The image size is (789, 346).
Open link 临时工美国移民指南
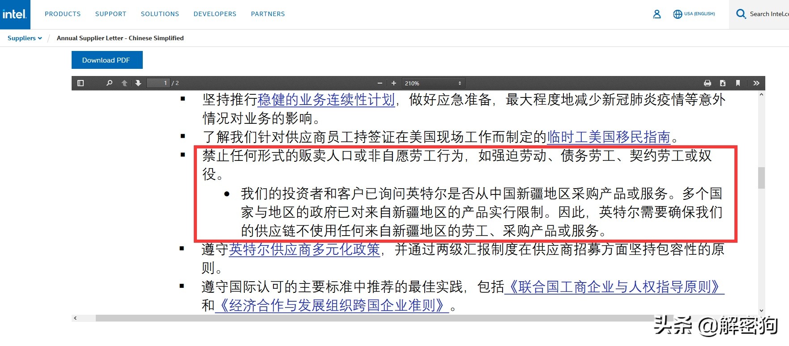click(x=609, y=137)
